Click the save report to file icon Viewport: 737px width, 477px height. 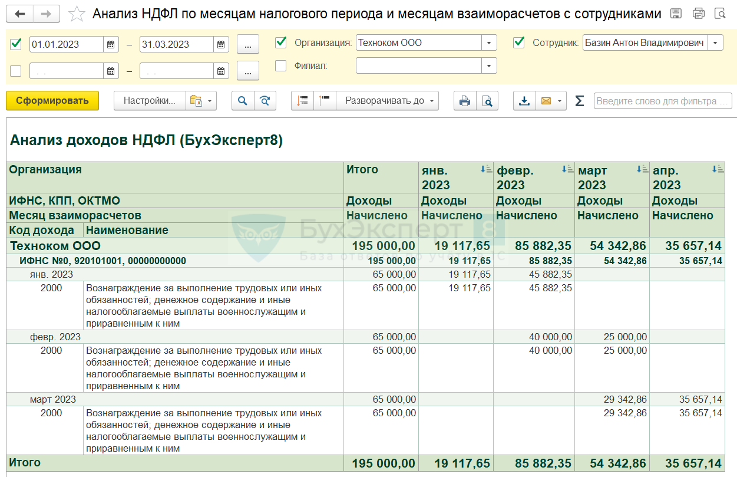(524, 101)
